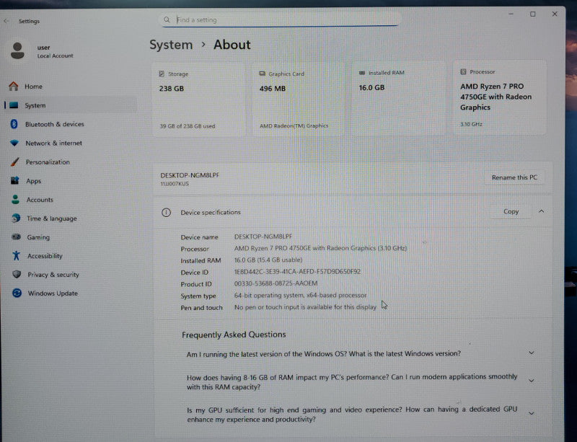This screenshot has width=577, height=442.
Task: Click the '39 GB of 238 GB used' text
Action: click(x=188, y=126)
